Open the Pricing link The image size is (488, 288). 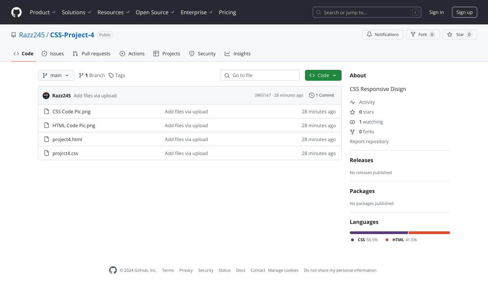227,12
